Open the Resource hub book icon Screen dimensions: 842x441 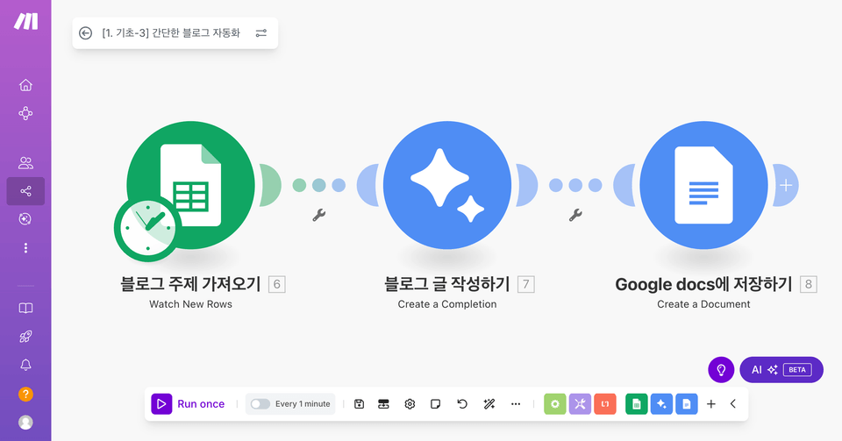(25, 308)
